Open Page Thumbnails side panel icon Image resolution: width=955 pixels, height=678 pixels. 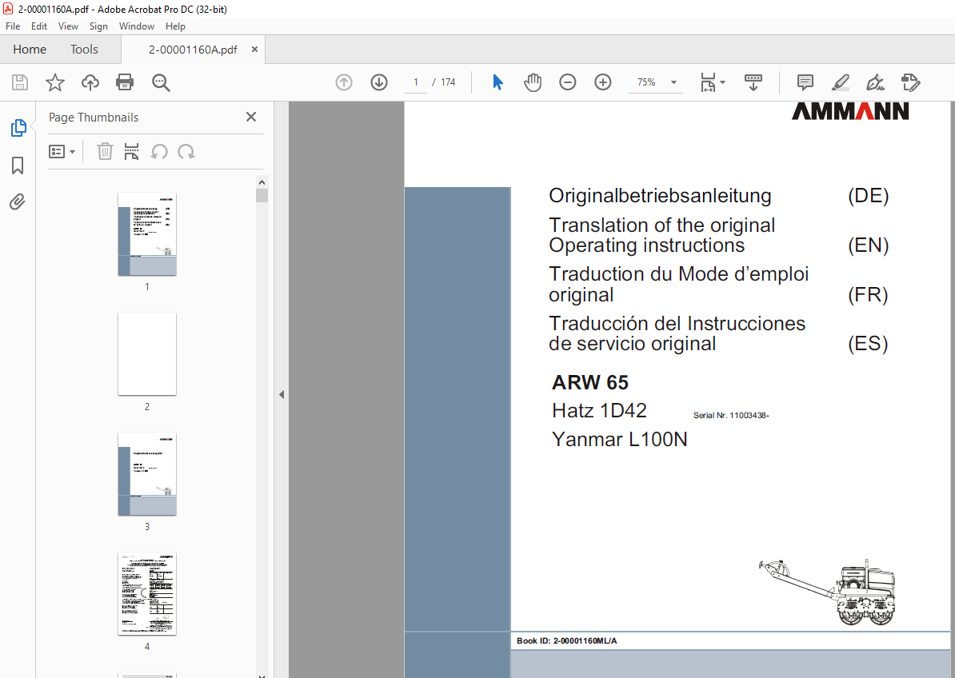coord(18,128)
